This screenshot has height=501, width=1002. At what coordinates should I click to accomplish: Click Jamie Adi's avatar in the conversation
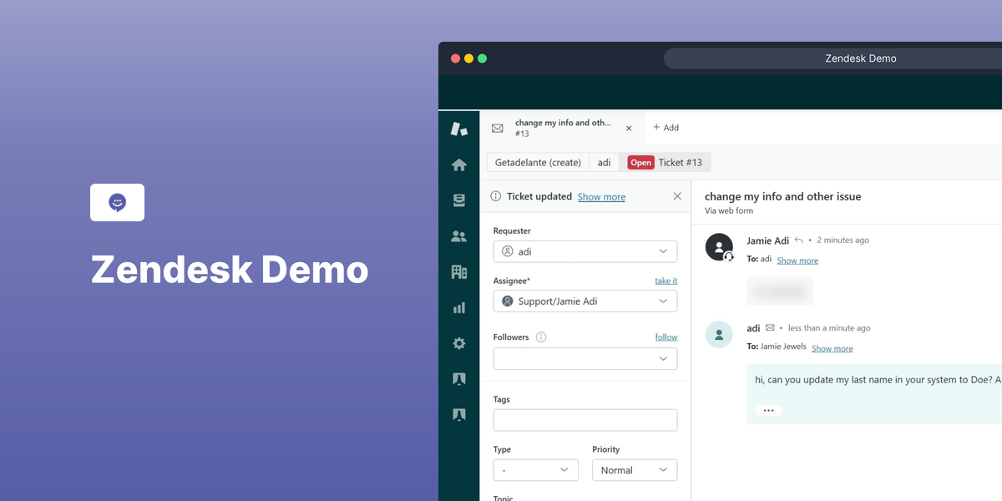coord(719,247)
